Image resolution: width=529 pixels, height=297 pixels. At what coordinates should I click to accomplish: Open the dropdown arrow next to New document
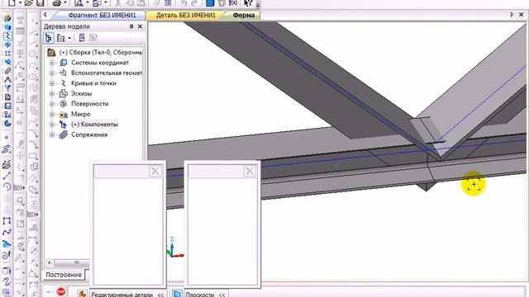(20, 3)
